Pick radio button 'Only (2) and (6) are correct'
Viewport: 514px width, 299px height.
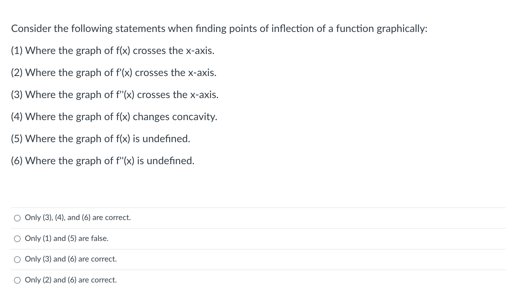pos(17,280)
